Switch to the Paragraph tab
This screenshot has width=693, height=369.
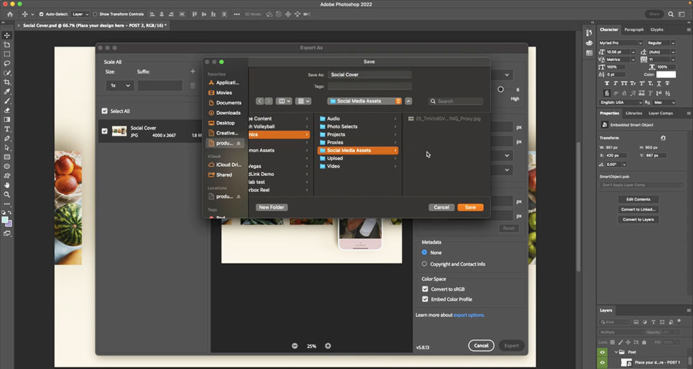click(634, 30)
